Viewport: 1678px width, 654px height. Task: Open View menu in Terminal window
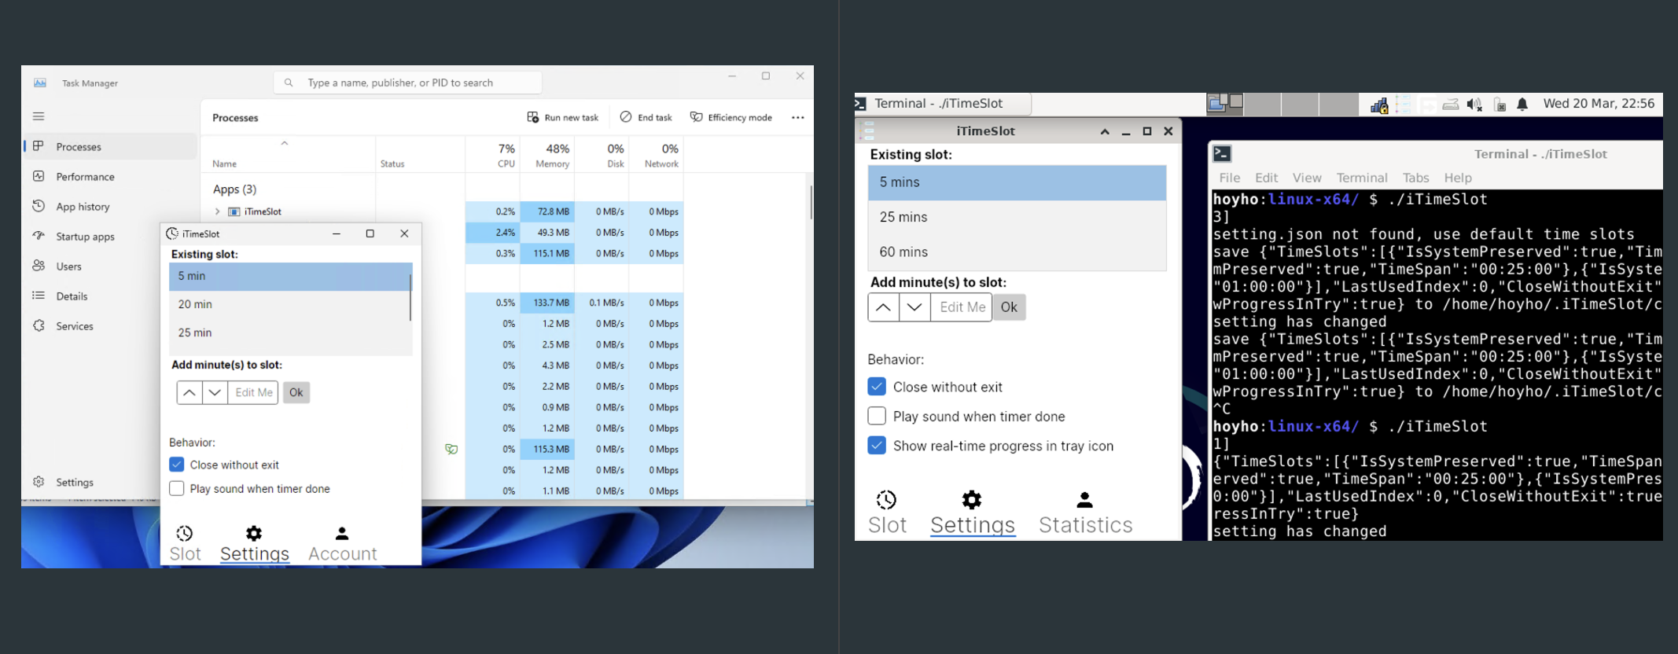(1307, 178)
